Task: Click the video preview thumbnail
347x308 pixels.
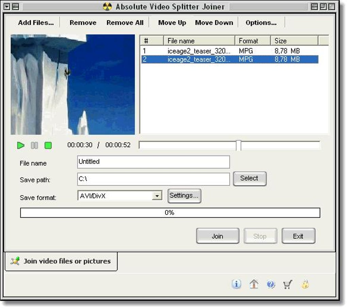Action: click(x=72, y=84)
